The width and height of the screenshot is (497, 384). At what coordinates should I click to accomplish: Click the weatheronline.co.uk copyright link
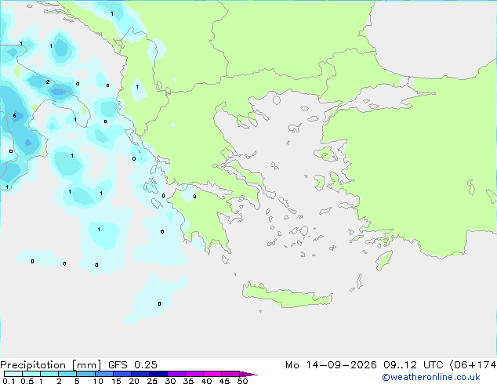[431, 377]
